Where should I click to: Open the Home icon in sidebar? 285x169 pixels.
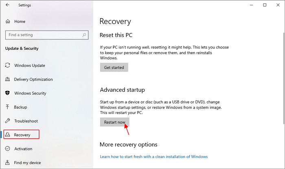(x=7, y=21)
